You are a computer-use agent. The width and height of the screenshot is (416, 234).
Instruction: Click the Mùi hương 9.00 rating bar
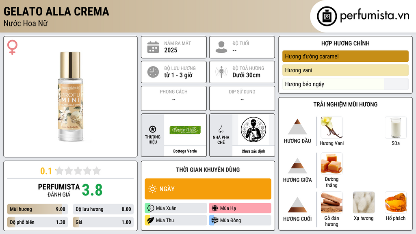pyautogui.click(x=38, y=209)
